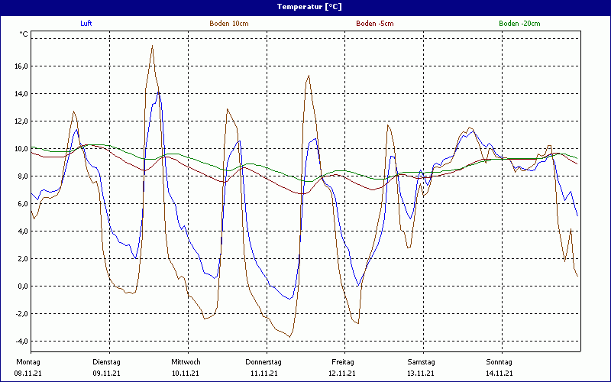
Task: Click the 10,0 y-axis value
Action: (x=21, y=148)
